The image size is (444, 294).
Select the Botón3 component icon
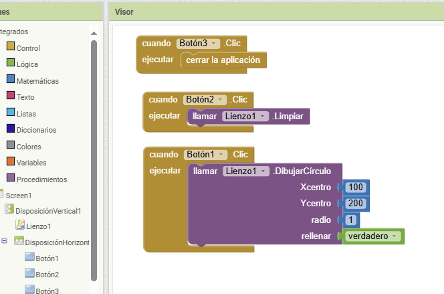[29, 289]
